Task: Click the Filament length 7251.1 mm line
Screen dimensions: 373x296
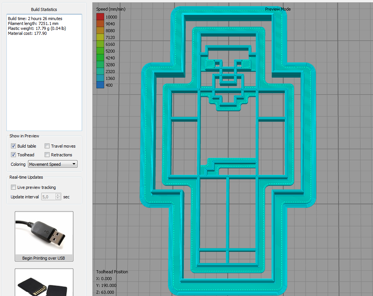Action: coord(33,23)
